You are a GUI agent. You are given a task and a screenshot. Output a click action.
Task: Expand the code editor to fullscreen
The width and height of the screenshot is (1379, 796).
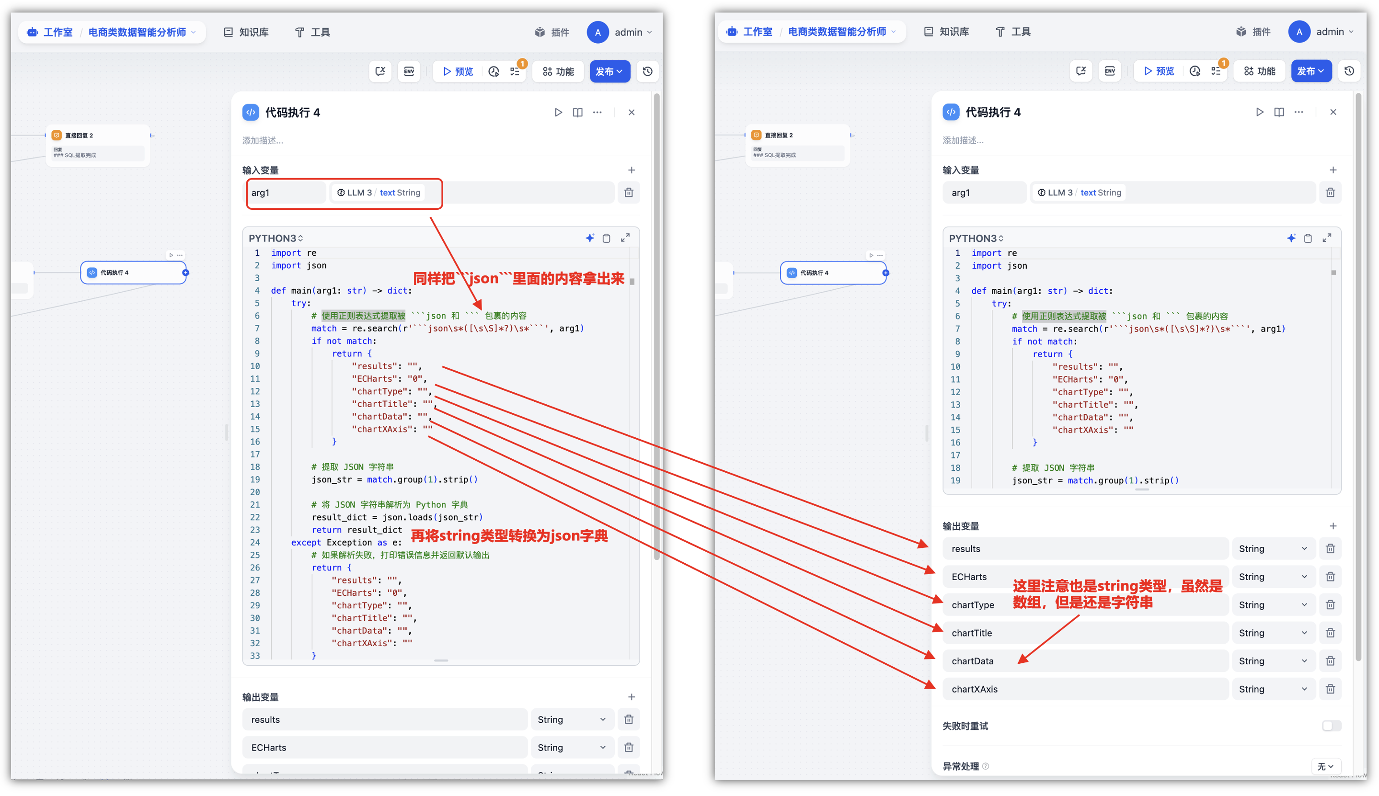[x=625, y=238]
